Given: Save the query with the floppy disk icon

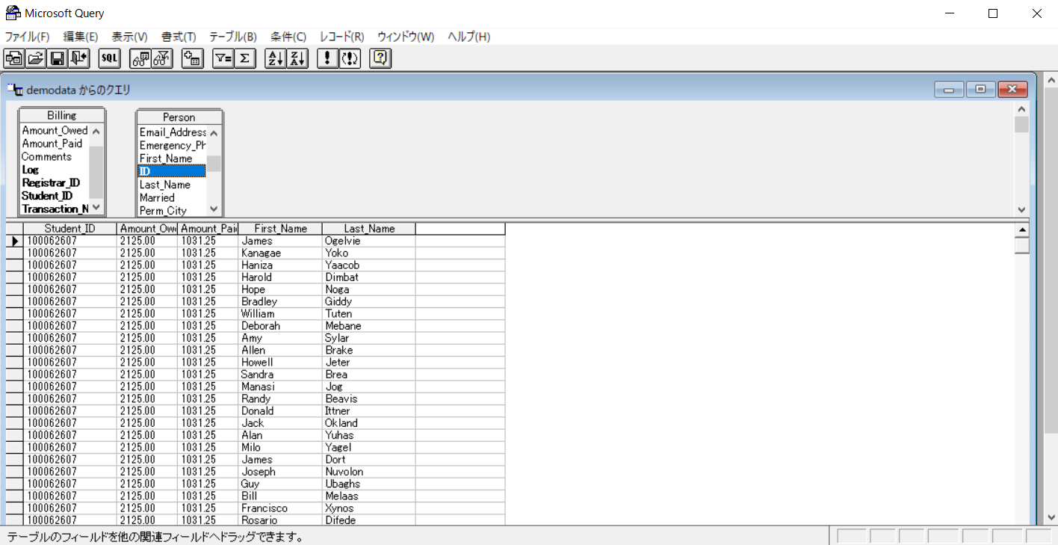Looking at the screenshot, I should pos(57,58).
